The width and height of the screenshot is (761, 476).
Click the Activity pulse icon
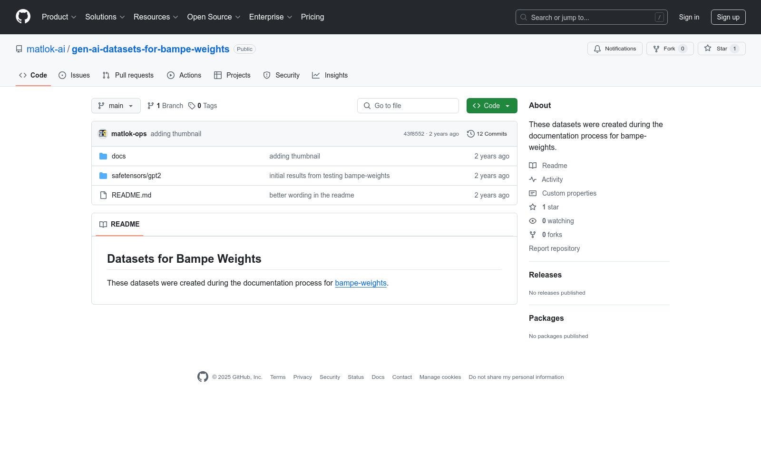(533, 179)
